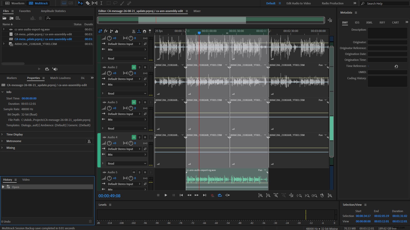Click the Record button
The image size is (410, 230).
point(212,195)
